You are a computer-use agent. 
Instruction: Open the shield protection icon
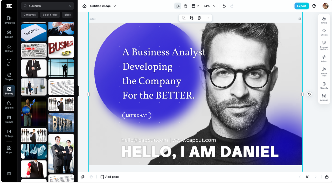tap(314, 6)
